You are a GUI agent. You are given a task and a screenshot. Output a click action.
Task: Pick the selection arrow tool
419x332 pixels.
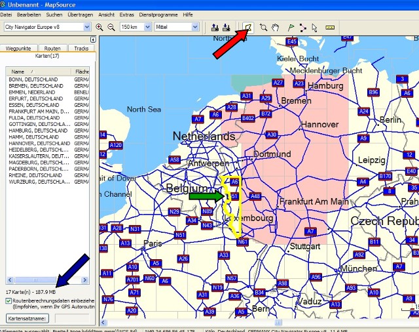coord(315,27)
